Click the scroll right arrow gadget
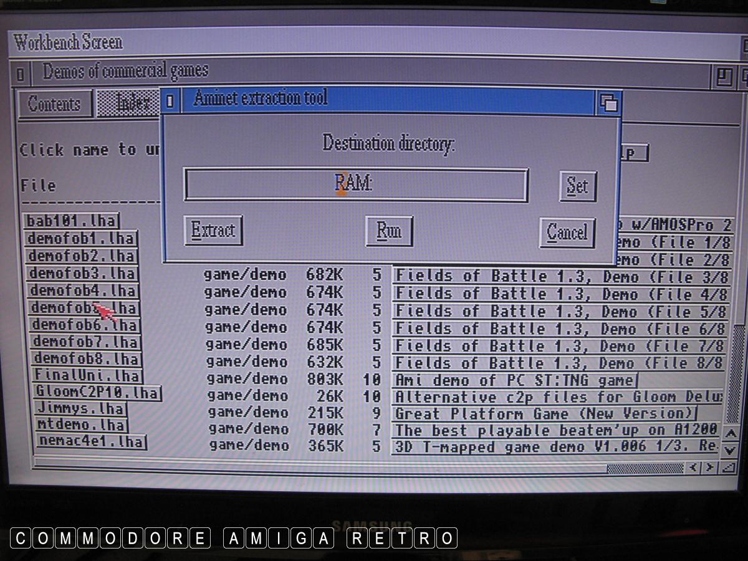The image size is (748, 561). [x=709, y=467]
